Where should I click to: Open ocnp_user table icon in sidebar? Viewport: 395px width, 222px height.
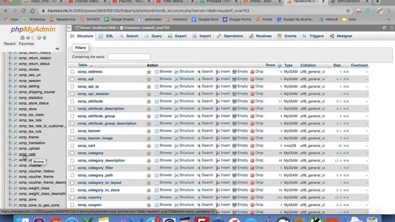(15, 154)
